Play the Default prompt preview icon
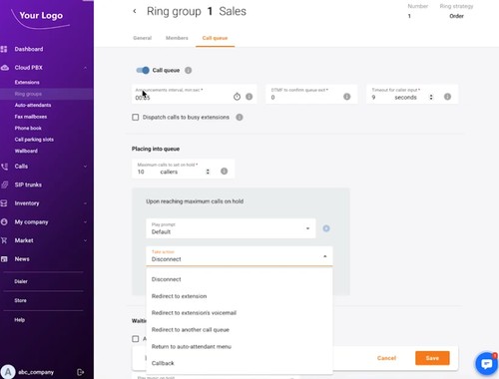This screenshot has width=499, height=379. 326,228
